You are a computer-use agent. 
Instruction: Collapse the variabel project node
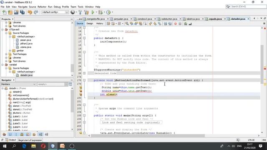tap(3, 65)
